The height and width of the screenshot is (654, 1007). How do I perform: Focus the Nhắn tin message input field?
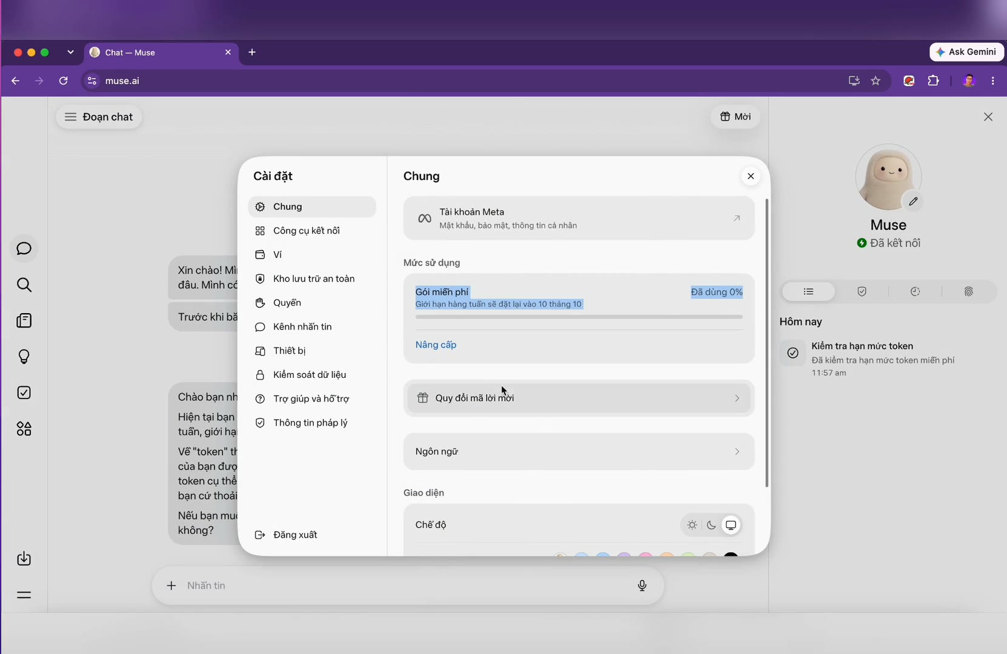408,586
